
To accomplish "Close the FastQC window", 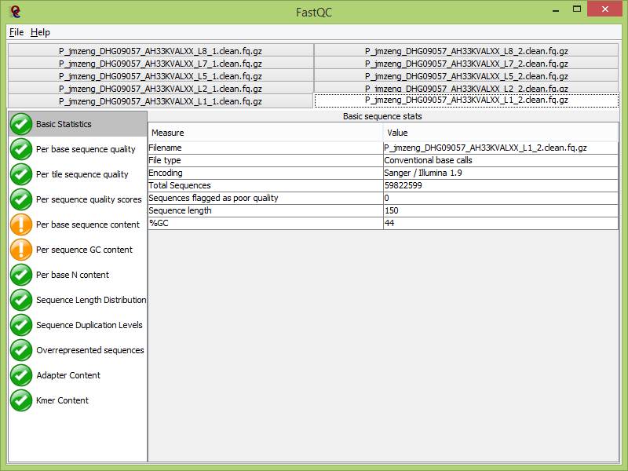I will (x=604, y=9).
